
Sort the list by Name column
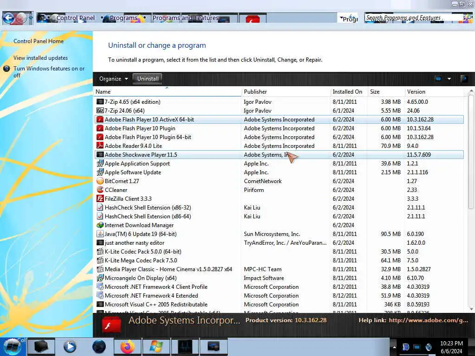click(167, 92)
